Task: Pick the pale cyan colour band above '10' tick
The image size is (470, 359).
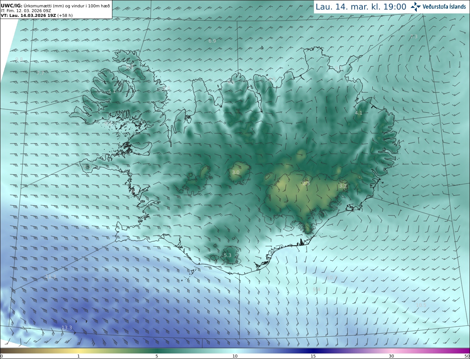Action: (x=235, y=351)
